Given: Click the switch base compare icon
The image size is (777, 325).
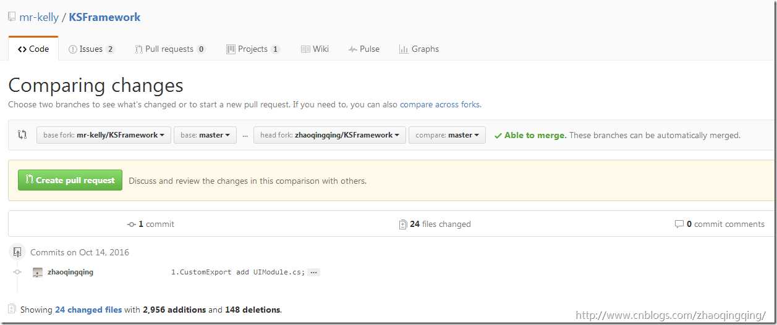Looking at the screenshot, I should pyautogui.click(x=22, y=134).
